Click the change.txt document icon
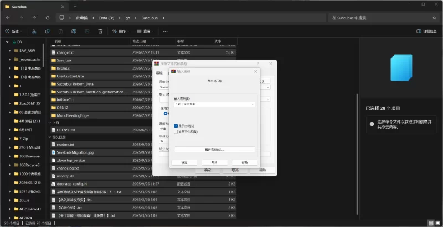 [x=54, y=52]
